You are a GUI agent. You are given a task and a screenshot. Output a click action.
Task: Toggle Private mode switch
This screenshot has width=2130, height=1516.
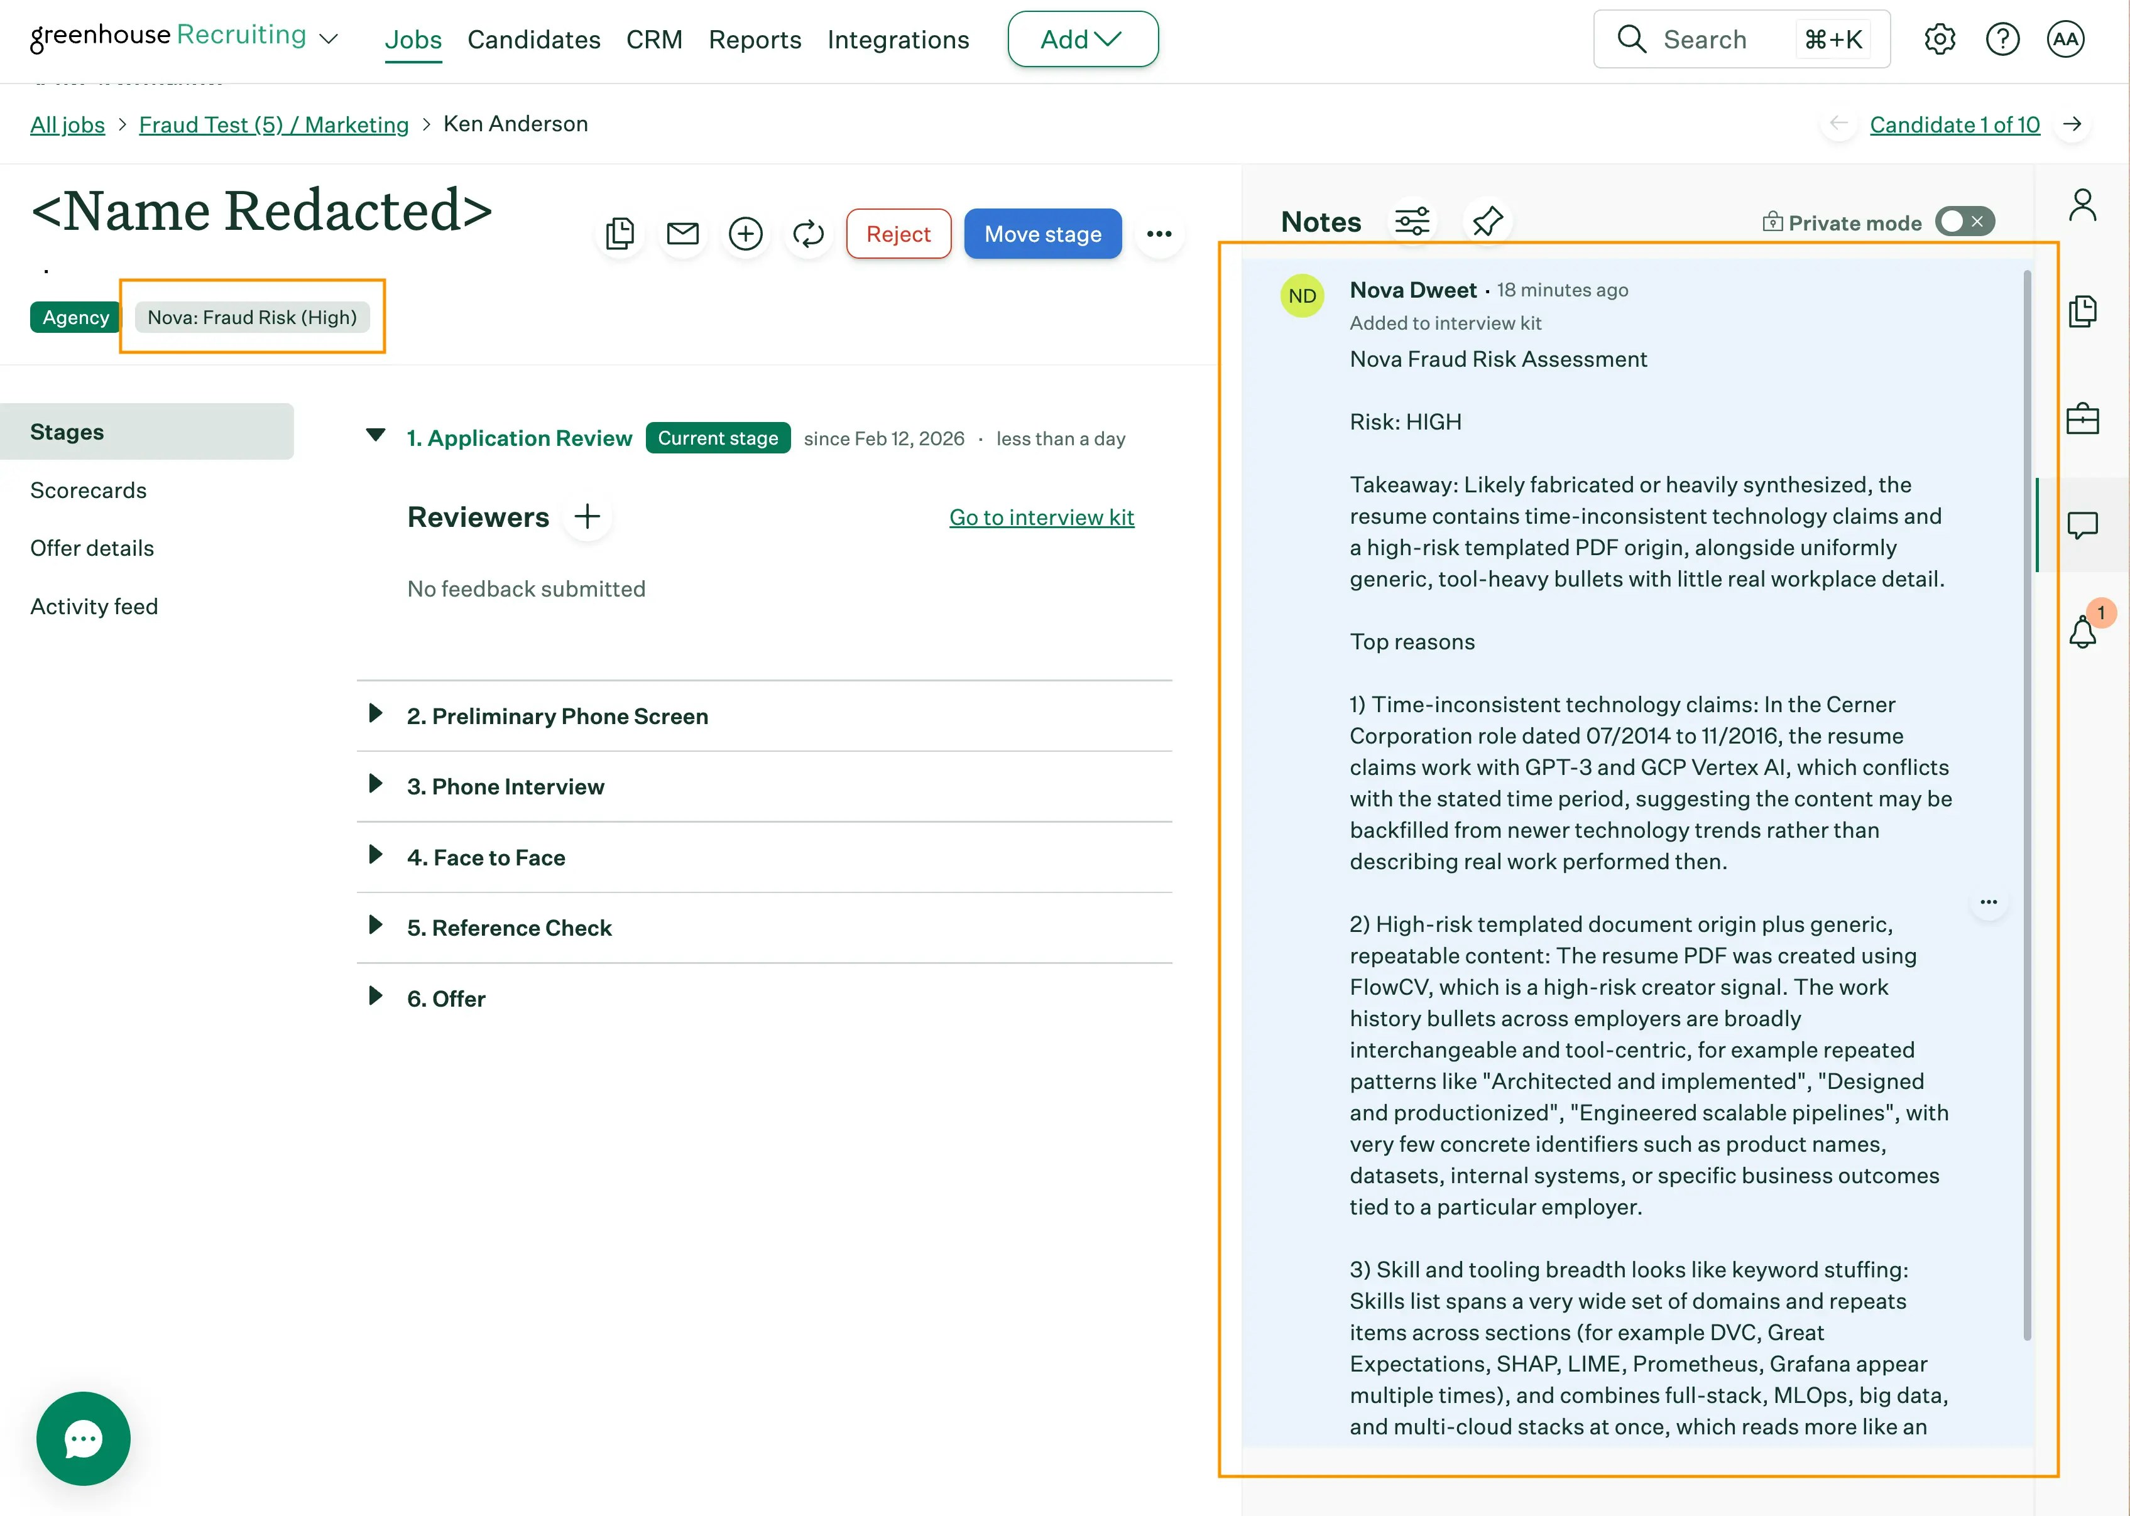point(1963,222)
